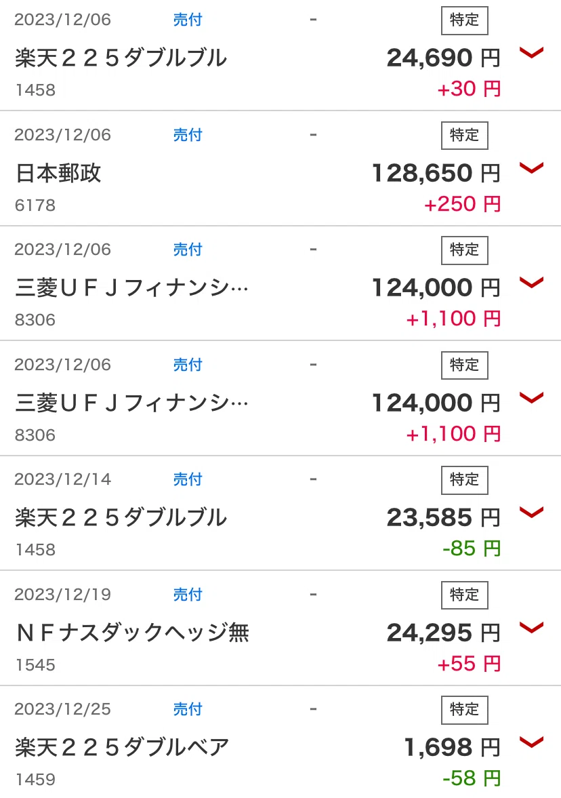Viewport: 561px width, 798px height.
Task: Expand chevron for second 三菱UFJ 124,000 円 entry
Action: (531, 397)
